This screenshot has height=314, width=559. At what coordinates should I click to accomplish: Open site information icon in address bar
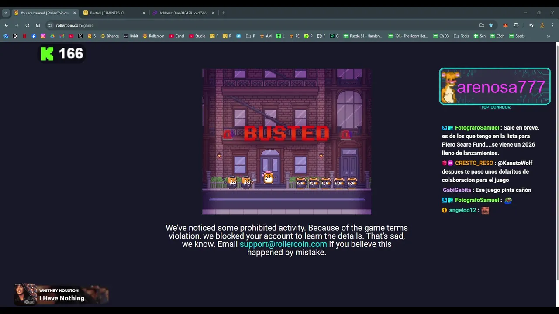click(x=50, y=25)
